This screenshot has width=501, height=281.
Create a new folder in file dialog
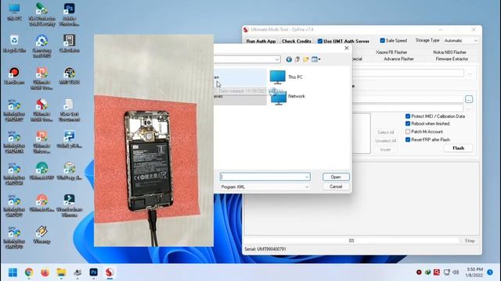(x=306, y=59)
